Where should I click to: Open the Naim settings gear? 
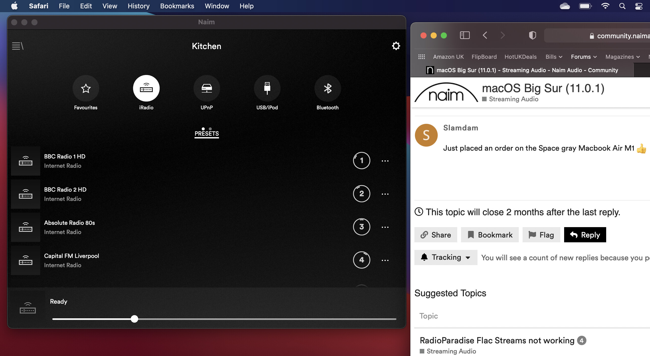coord(396,46)
